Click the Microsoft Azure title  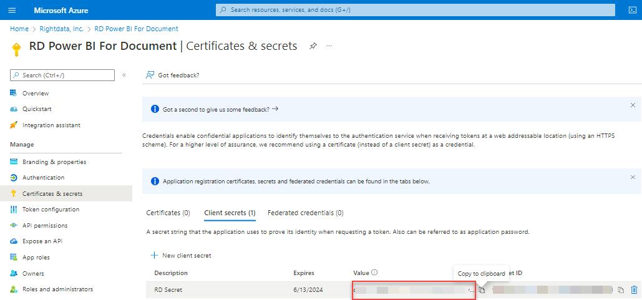click(x=61, y=10)
